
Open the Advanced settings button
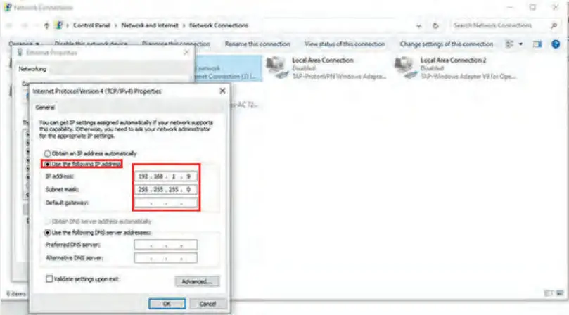[197, 281]
